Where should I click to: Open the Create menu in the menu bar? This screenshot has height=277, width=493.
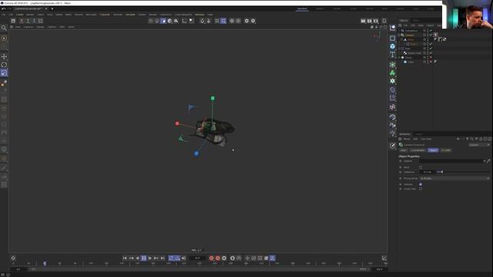[x=20, y=15]
